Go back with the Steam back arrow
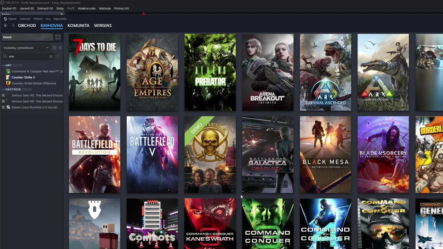 tap(6, 26)
